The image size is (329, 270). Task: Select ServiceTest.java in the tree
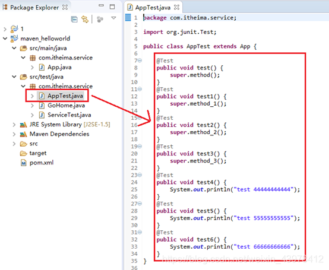[69, 115]
